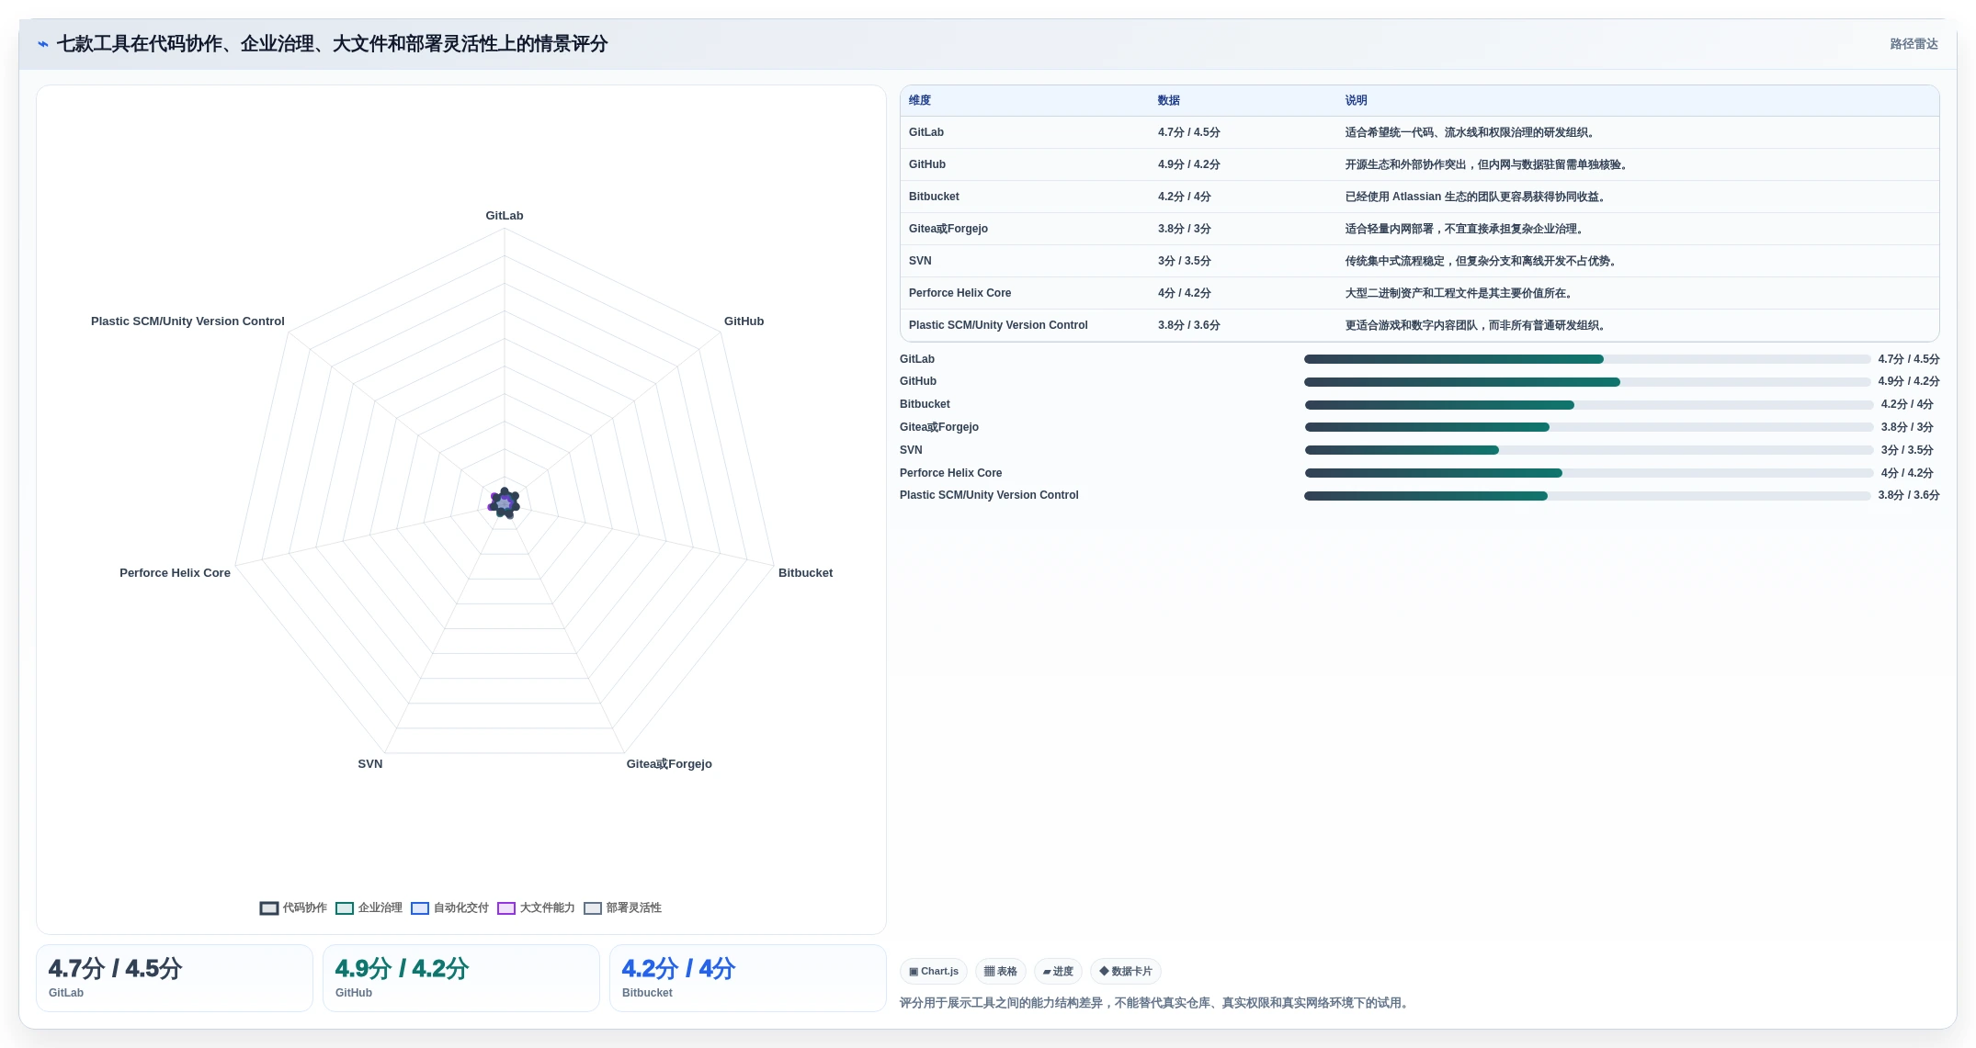Click the 4.9分 / 4.2分 value in the table
This screenshot has width=1976, height=1048.
1188,164
